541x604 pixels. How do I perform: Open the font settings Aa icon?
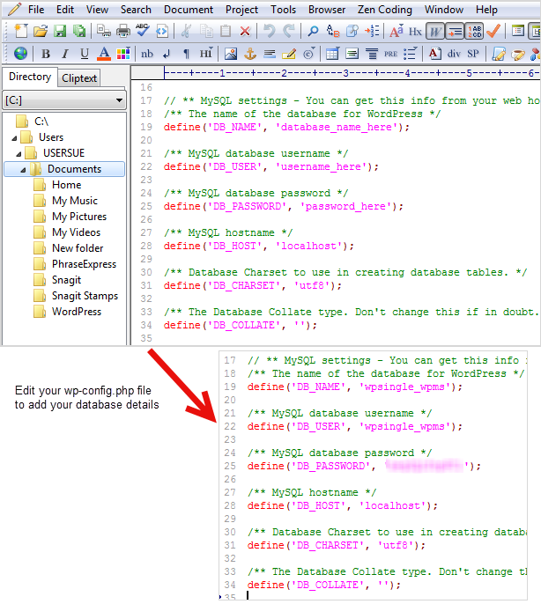pyautogui.click(x=396, y=31)
